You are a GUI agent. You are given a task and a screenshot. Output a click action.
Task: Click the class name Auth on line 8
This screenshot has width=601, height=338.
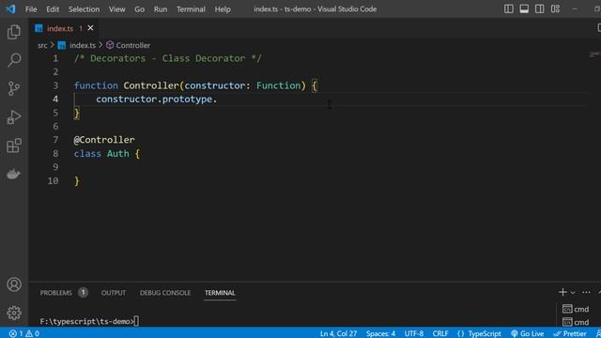tap(118, 154)
